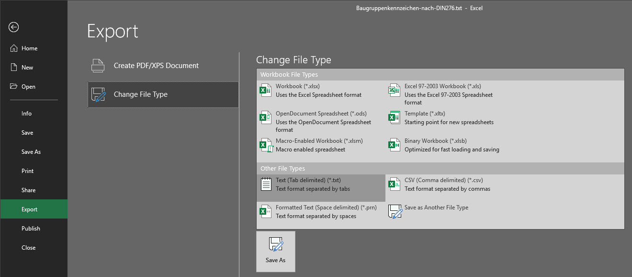Click the back arrow circle icon
Image resolution: width=632 pixels, height=277 pixels.
(x=14, y=27)
